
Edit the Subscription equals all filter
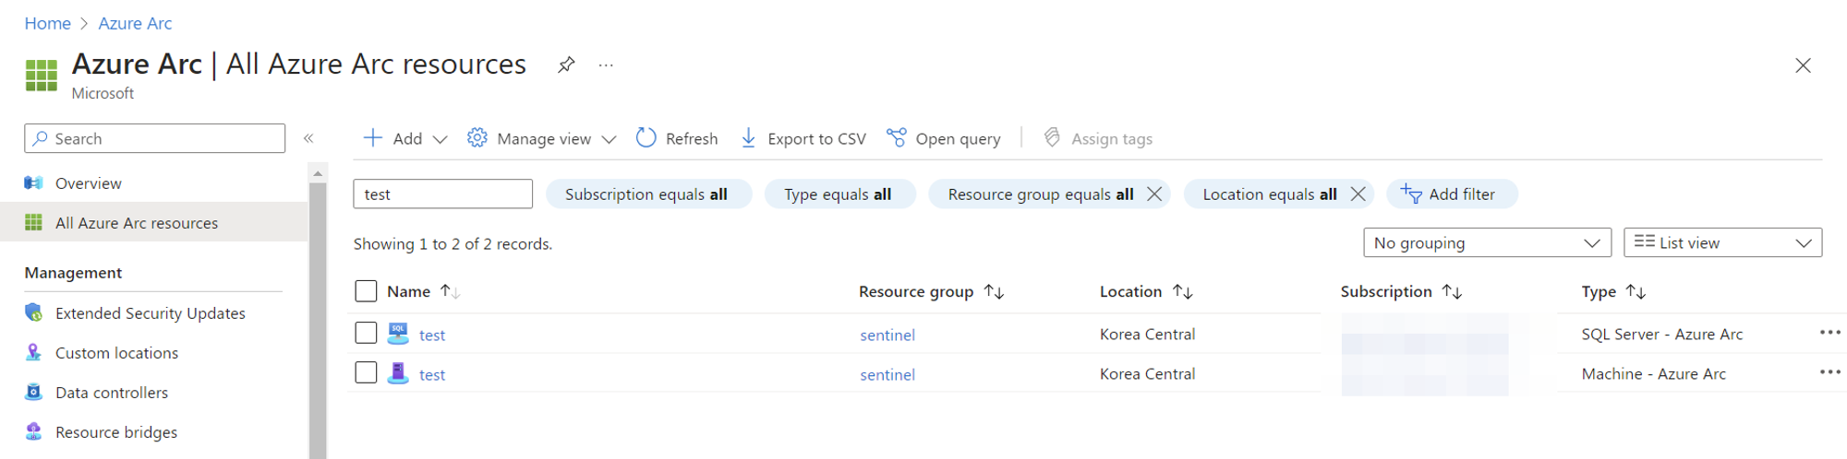tap(647, 194)
